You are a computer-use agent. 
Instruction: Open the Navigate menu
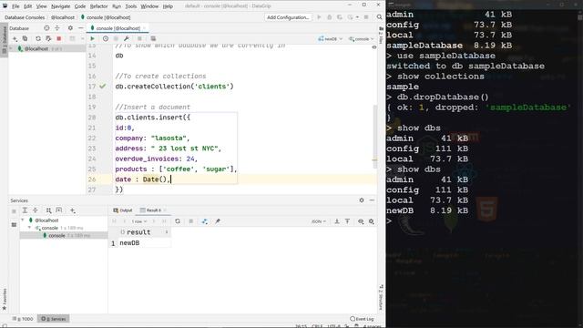[61, 6]
